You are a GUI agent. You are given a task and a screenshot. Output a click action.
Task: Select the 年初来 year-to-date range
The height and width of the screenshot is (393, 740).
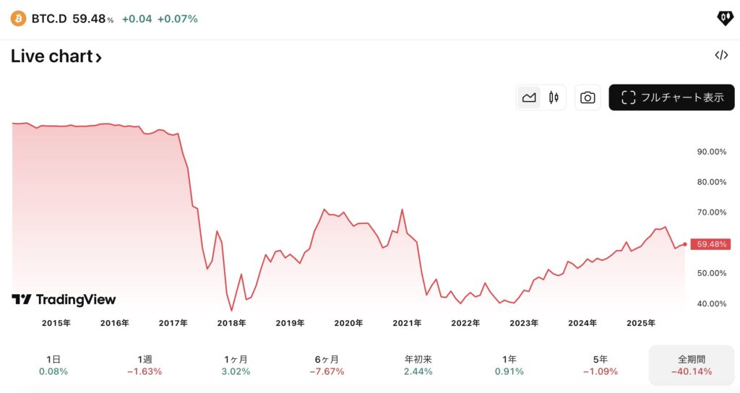point(418,365)
